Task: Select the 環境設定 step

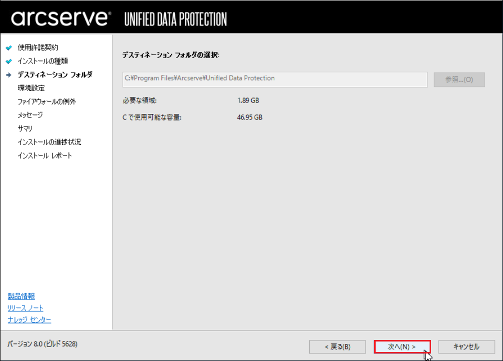Action: point(31,88)
